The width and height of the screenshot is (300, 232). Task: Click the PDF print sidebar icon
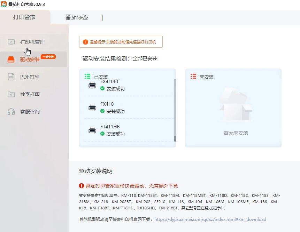[x=11, y=77]
